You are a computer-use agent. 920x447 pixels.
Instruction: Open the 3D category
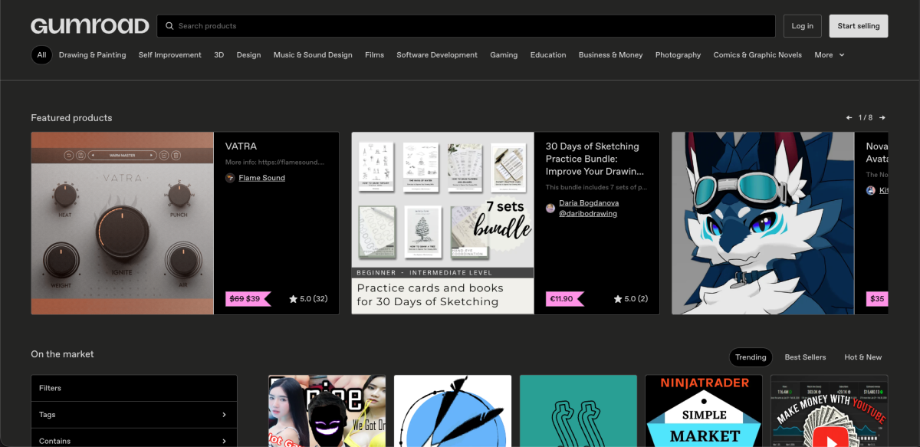tap(219, 55)
